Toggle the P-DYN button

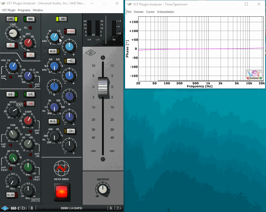70,31
